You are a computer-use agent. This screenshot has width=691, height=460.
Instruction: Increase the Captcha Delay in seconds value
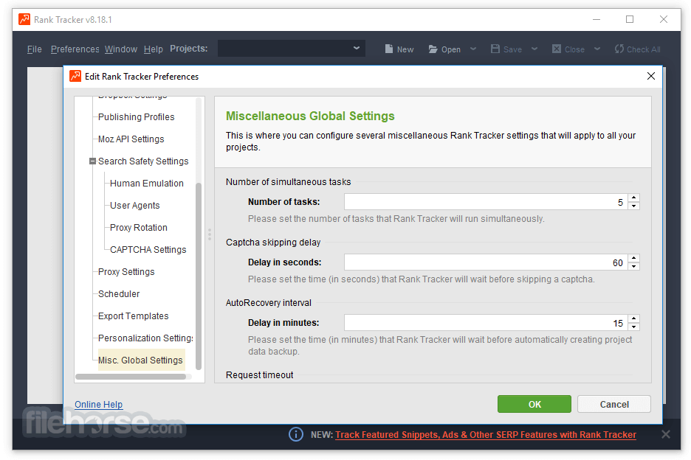coord(633,259)
